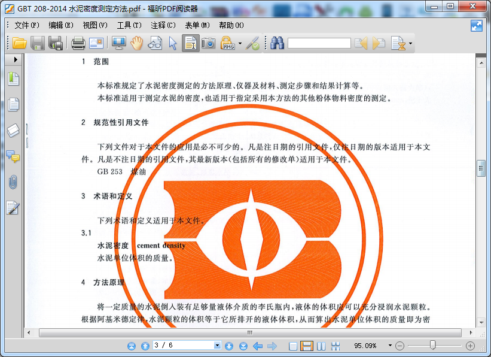Image resolution: width=491 pixels, height=357 pixels.
Task: Open a file with the folder icon
Action: pyautogui.click(x=19, y=43)
